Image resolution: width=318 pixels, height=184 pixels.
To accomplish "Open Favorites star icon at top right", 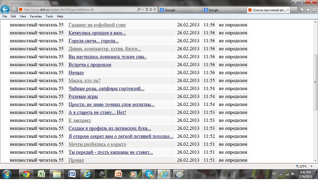I will tap(308, 9).
